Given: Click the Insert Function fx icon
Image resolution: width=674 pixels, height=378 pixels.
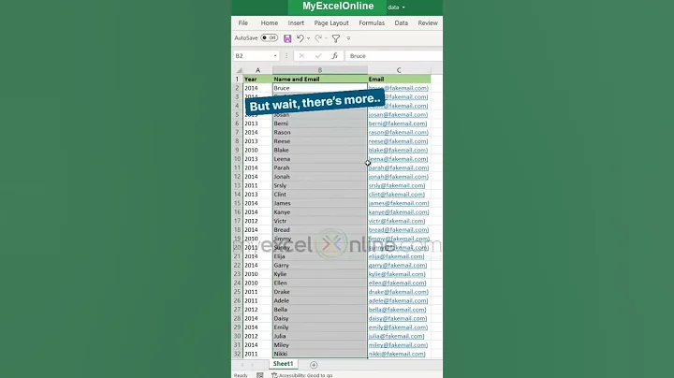Looking at the screenshot, I should pyautogui.click(x=335, y=56).
